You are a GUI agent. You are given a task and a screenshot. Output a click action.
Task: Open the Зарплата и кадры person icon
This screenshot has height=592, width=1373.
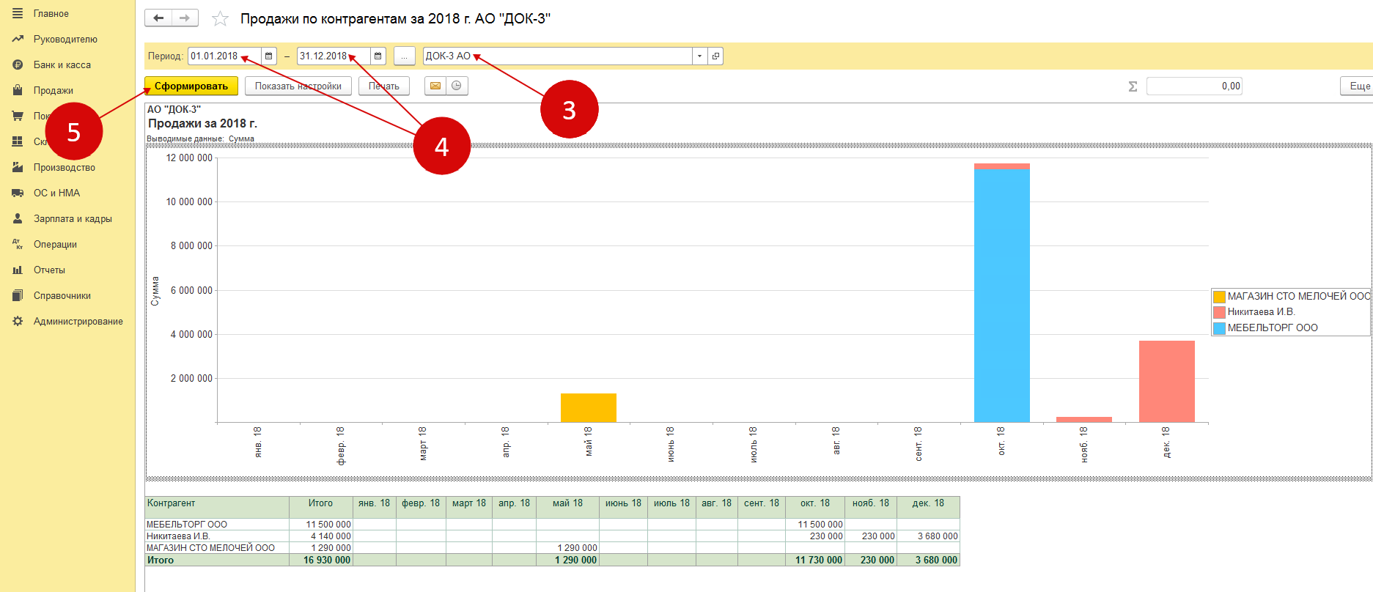18,218
